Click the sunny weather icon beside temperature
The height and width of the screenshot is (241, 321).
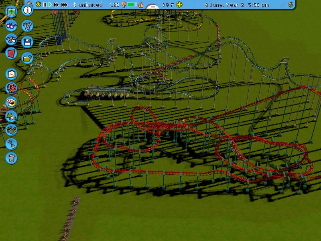click(x=179, y=4)
